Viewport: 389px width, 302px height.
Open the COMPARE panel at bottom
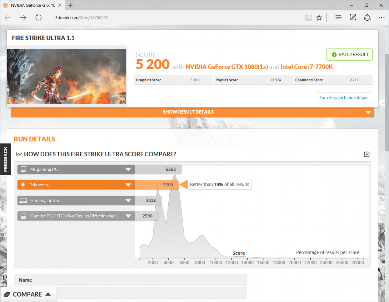point(28,294)
